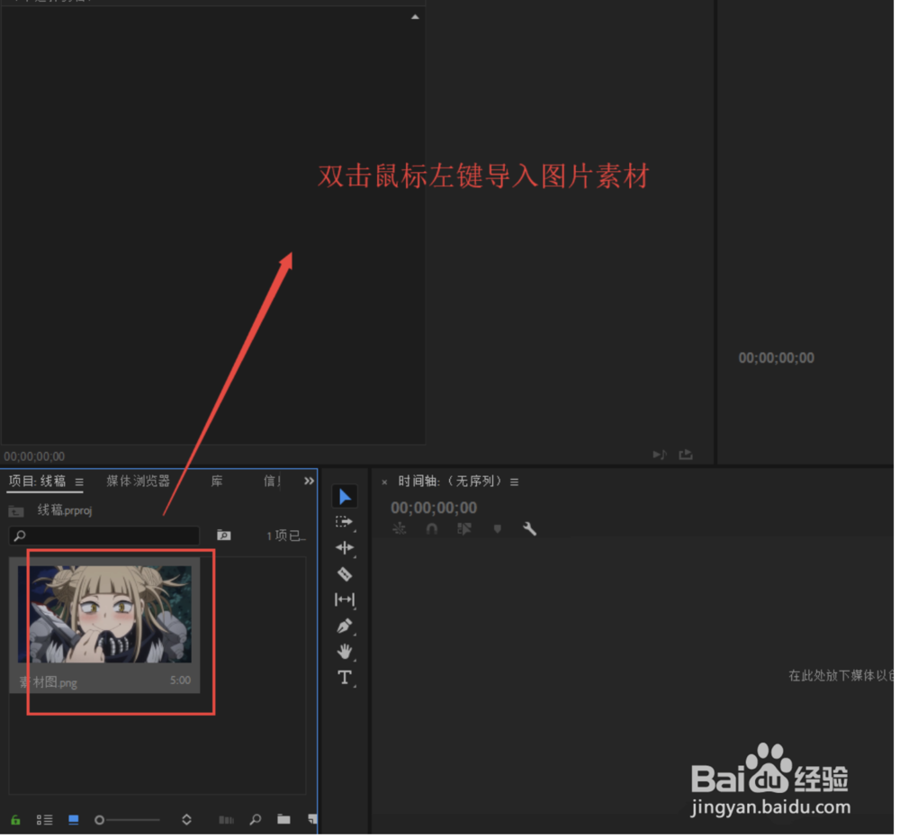The image size is (900, 838).
Task: Click the program monitor timecode 00;00;00;00
Action: pos(776,358)
